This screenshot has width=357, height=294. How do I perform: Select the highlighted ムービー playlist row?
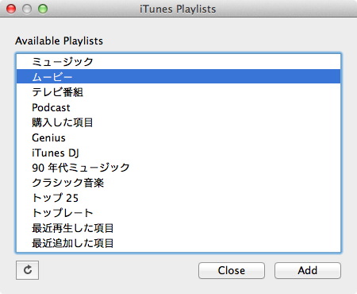pyautogui.click(x=178, y=77)
